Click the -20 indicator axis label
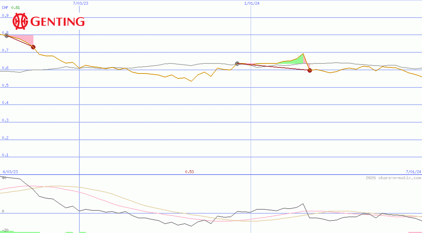422x233 pixels. point(5,230)
